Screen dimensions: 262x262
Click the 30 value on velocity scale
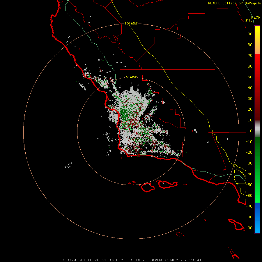(x=250, y=99)
